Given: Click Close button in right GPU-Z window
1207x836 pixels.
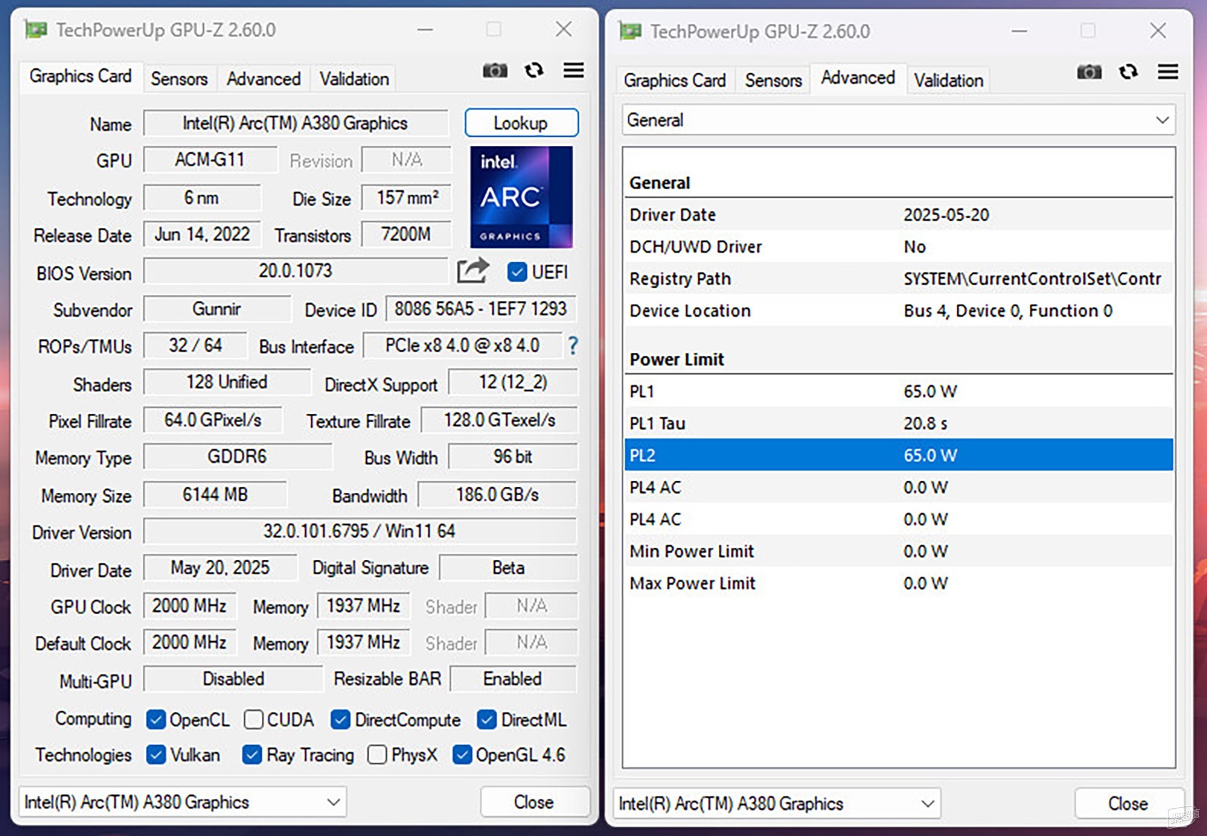Looking at the screenshot, I should (x=1129, y=803).
